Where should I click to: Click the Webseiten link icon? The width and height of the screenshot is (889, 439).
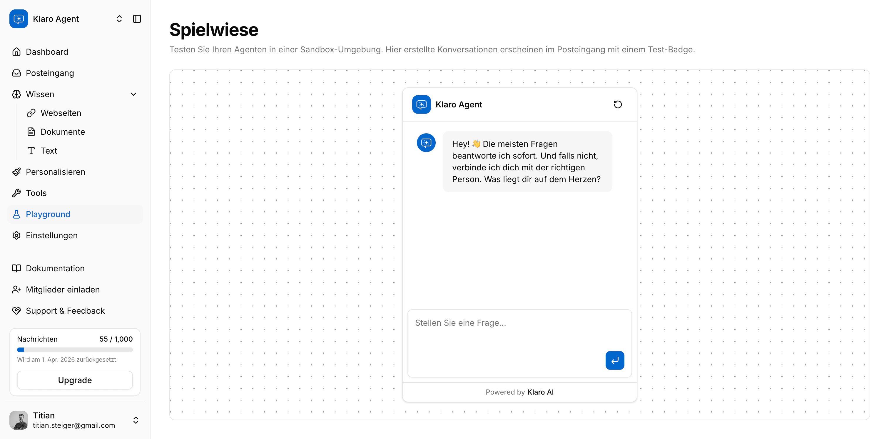click(31, 113)
